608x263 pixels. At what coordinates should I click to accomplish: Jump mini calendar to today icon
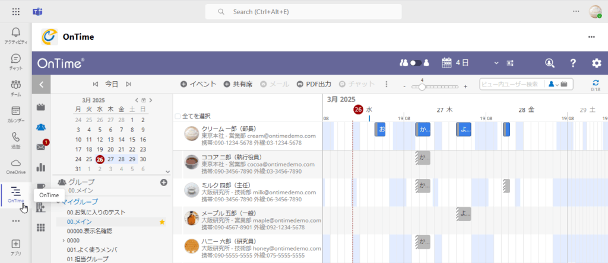144,100
